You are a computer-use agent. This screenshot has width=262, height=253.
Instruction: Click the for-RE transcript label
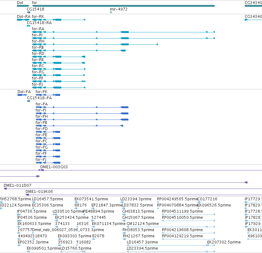point(38,60)
